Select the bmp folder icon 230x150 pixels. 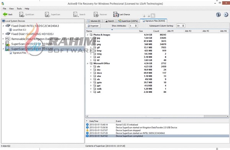click(x=95, y=51)
